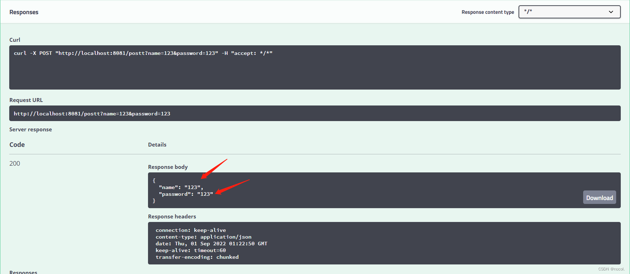630x274 pixels.
Task: Download the response body
Action: [x=599, y=198]
